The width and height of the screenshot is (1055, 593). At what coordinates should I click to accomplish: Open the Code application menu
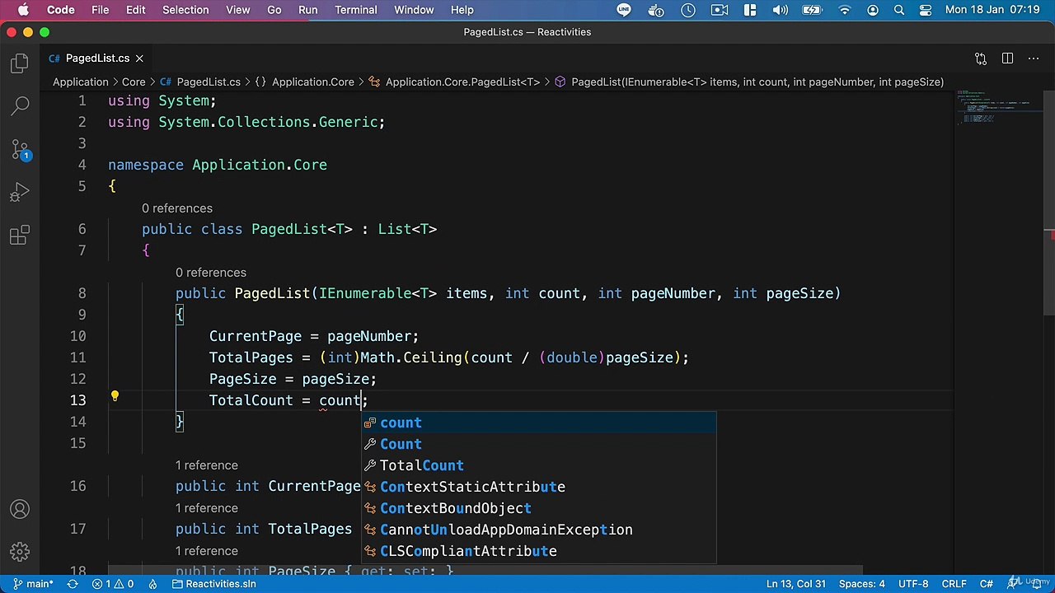pyautogui.click(x=60, y=10)
